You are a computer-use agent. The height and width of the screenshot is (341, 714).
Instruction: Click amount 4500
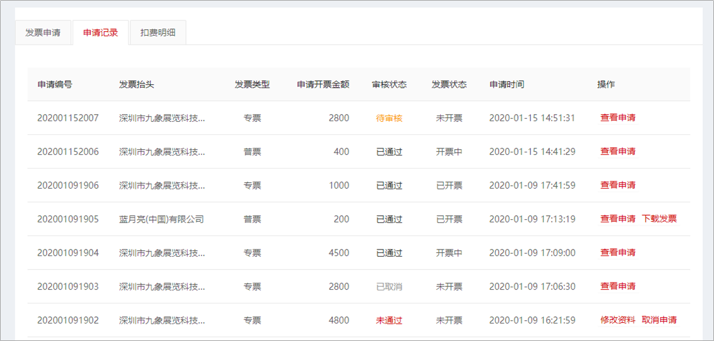coord(339,252)
